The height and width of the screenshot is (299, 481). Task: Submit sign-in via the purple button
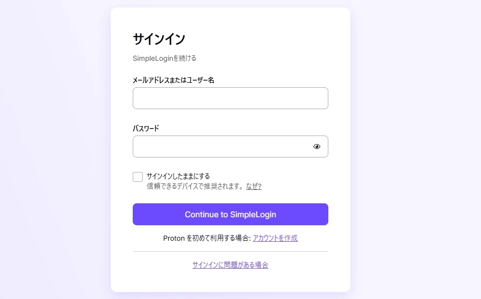pos(230,214)
